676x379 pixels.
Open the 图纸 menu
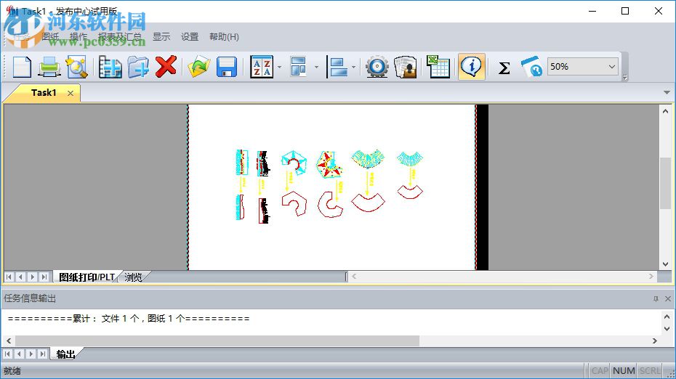point(50,37)
